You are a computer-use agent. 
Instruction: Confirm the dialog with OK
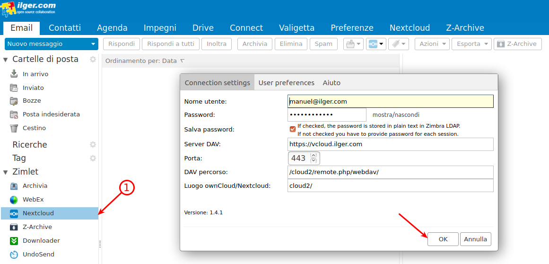(x=443, y=239)
